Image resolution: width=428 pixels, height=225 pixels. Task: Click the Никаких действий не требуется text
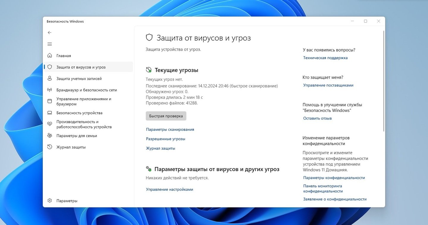177,178
